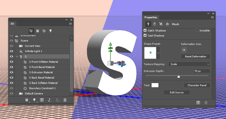Screen dimensions: 226x119
Task: Filter 3D panel by materials
Action: pos(44,31)
